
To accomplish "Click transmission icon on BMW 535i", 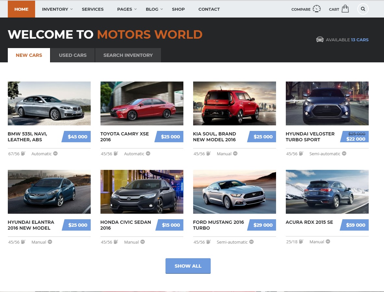I will tap(55, 154).
